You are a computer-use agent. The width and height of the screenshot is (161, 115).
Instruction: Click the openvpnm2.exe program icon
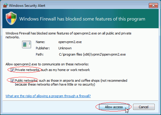click(26, 44)
